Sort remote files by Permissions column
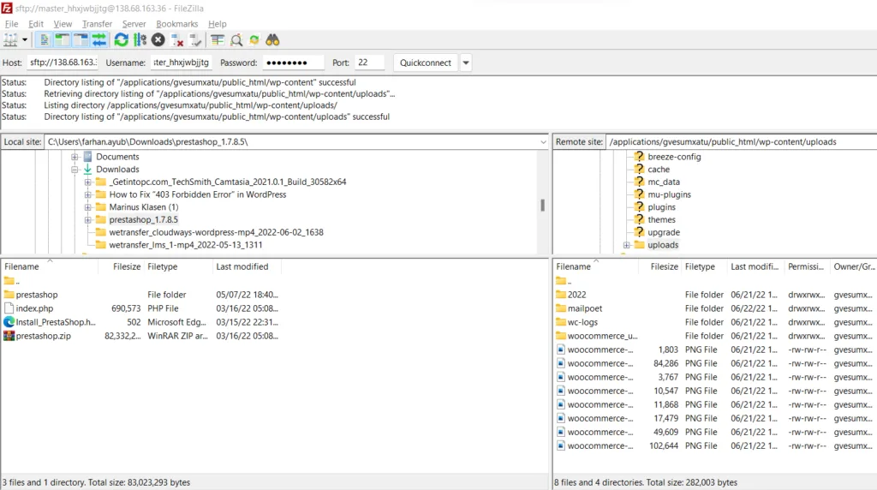The height and width of the screenshot is (490, 877). tap(806, 266)
